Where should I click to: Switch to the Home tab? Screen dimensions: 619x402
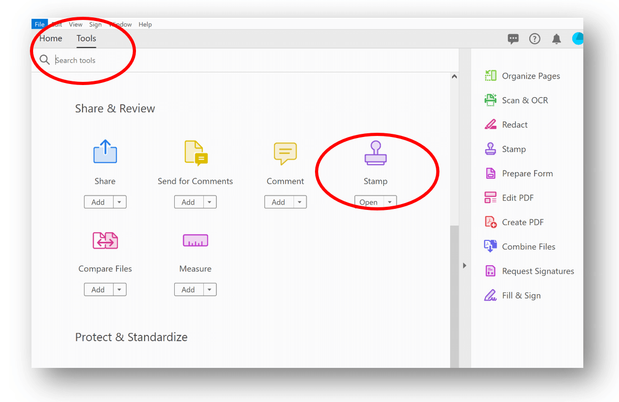[x=51, y=38]
